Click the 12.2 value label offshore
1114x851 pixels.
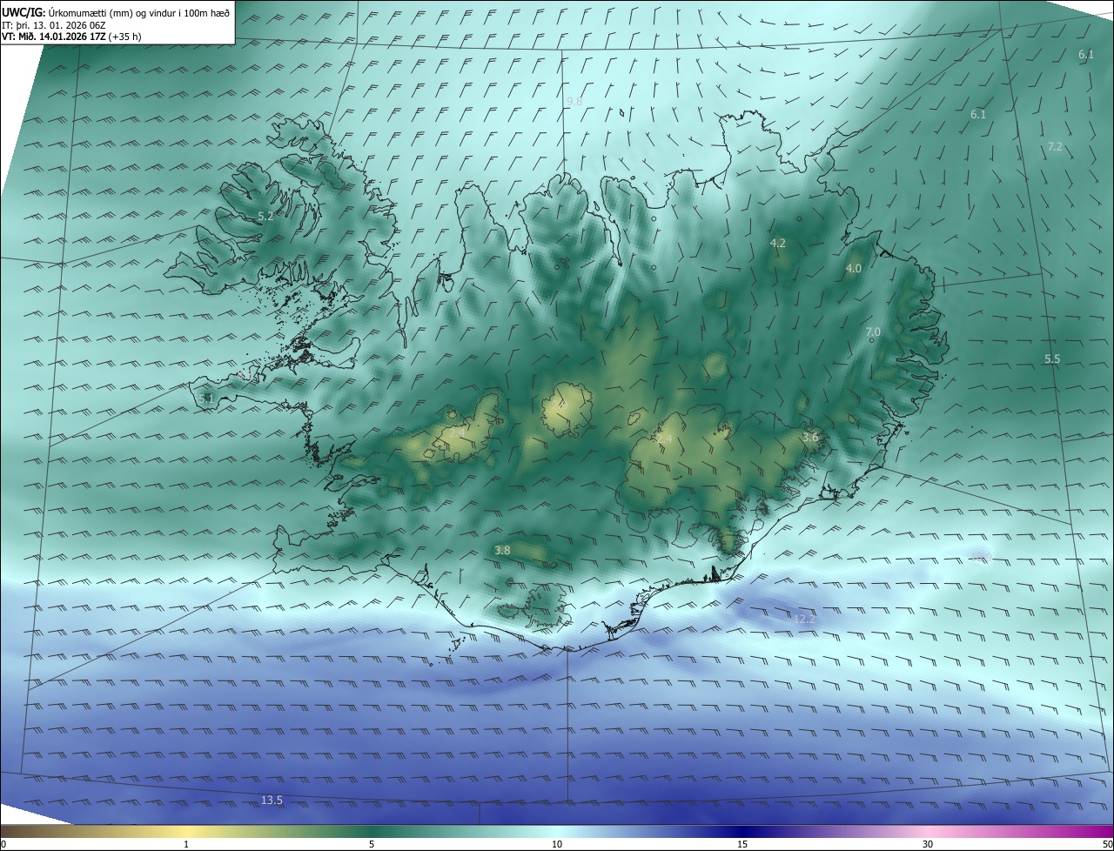point(805,619)
